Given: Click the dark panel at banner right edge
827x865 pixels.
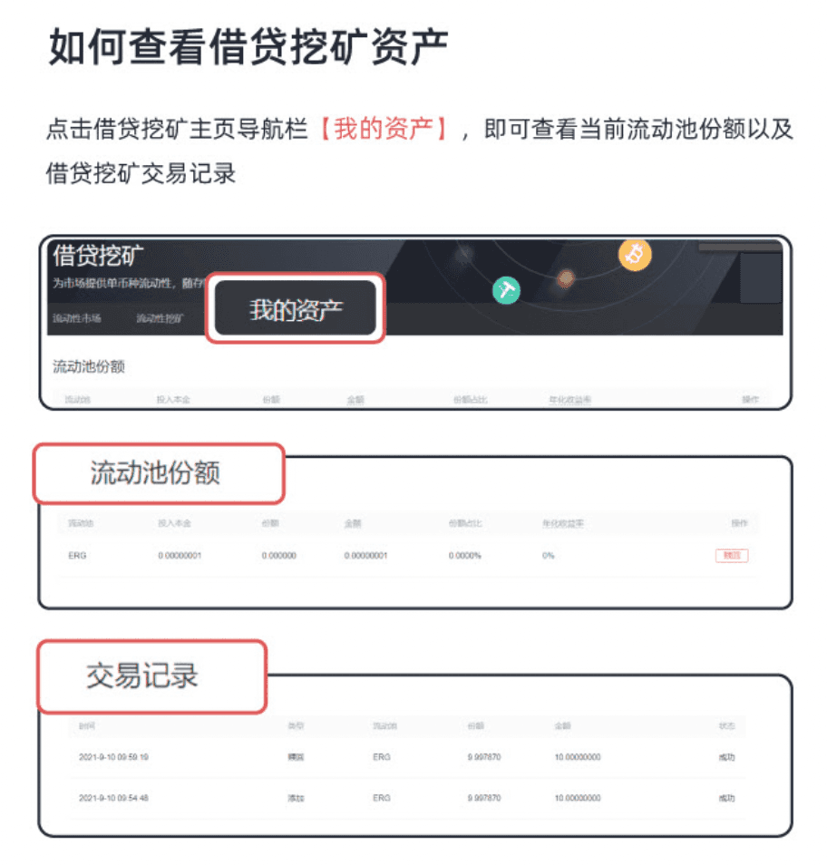Looking at the screenshot, I should [x=761, y=277].
